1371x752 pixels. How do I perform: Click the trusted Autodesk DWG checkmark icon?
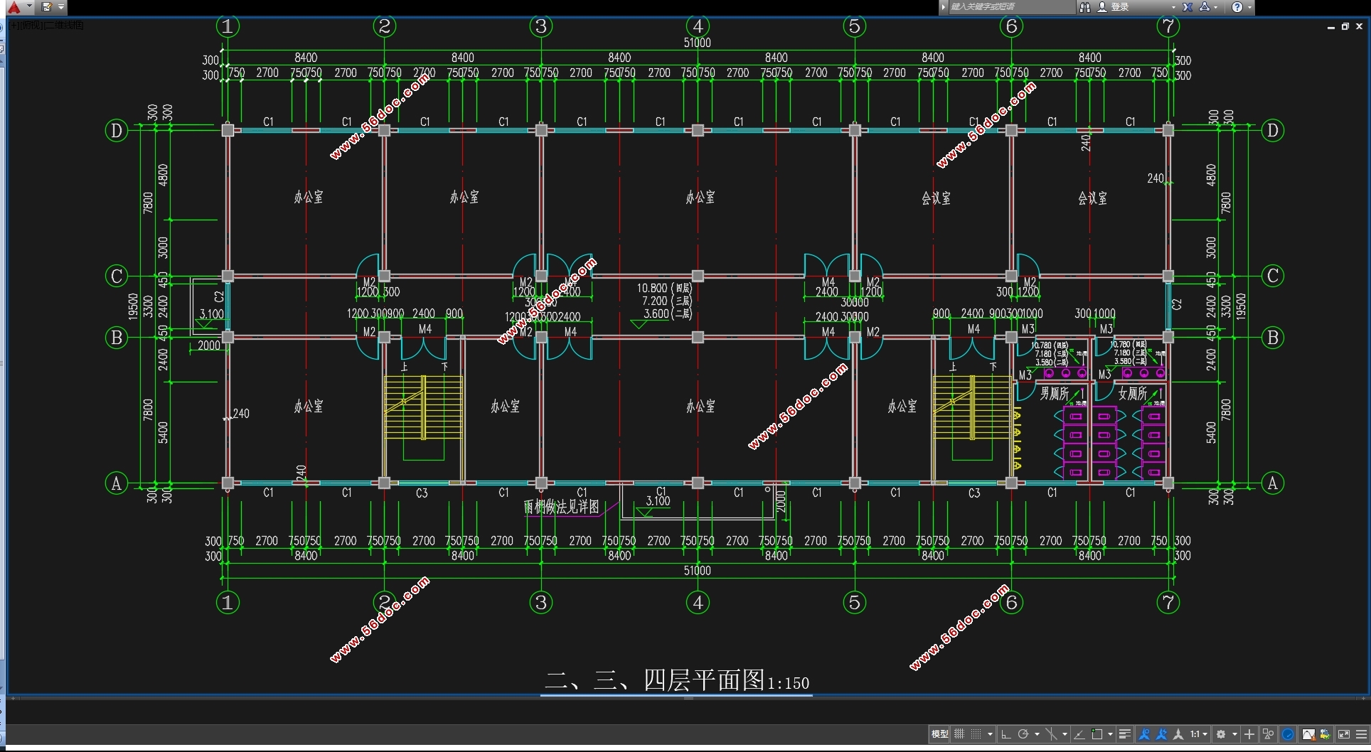click(x=1325, y=734)
